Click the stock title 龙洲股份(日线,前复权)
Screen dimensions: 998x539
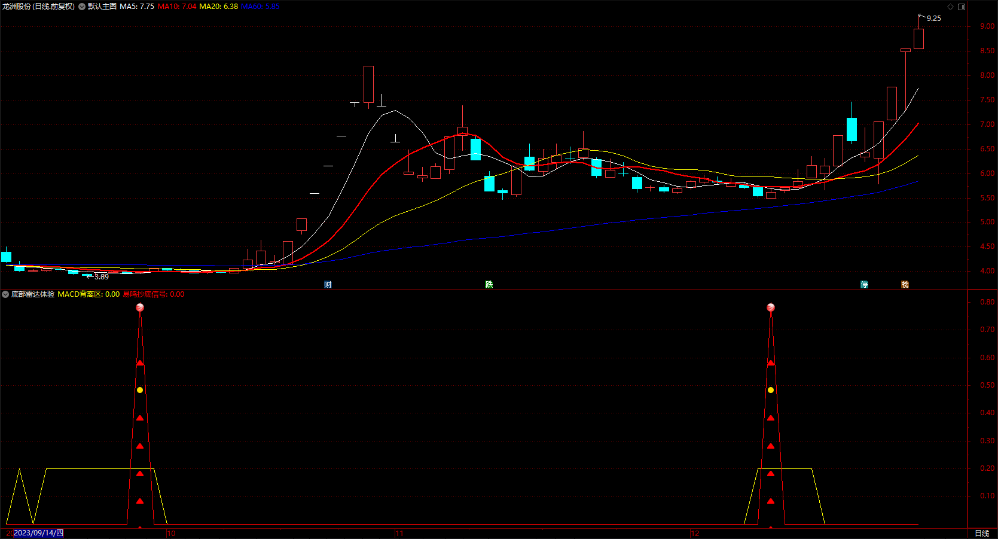39,7
